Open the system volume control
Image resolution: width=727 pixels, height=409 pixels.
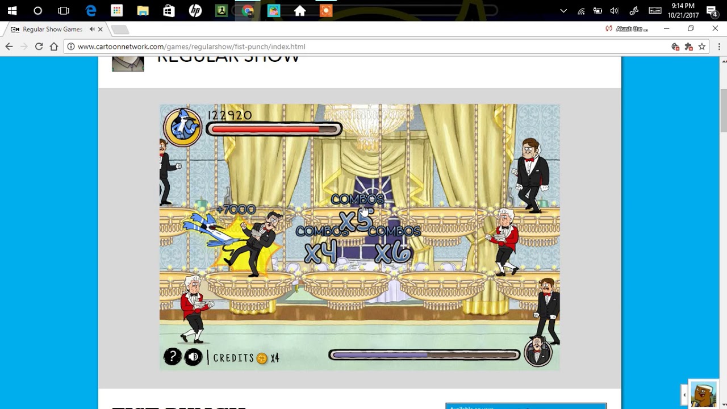[614, 10]
